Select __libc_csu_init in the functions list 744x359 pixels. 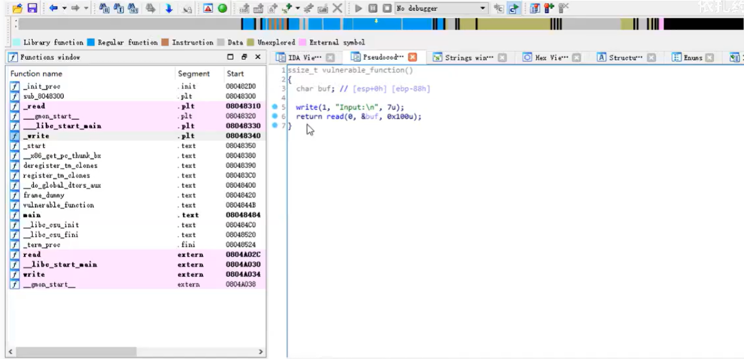137,225
